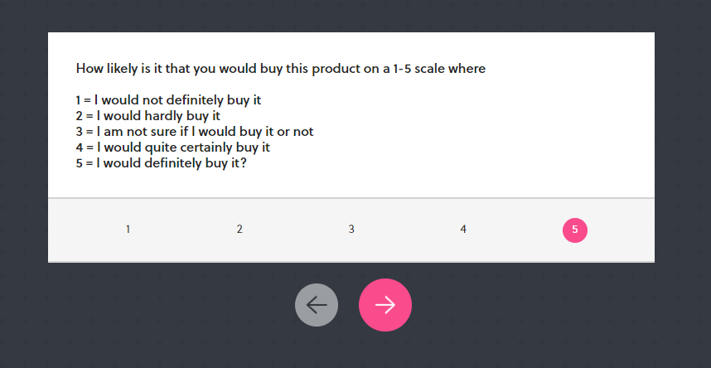Deselect the highlighted pink rating 5
The height and width of the screenshot is (368, 711).
tap(575, 230)
